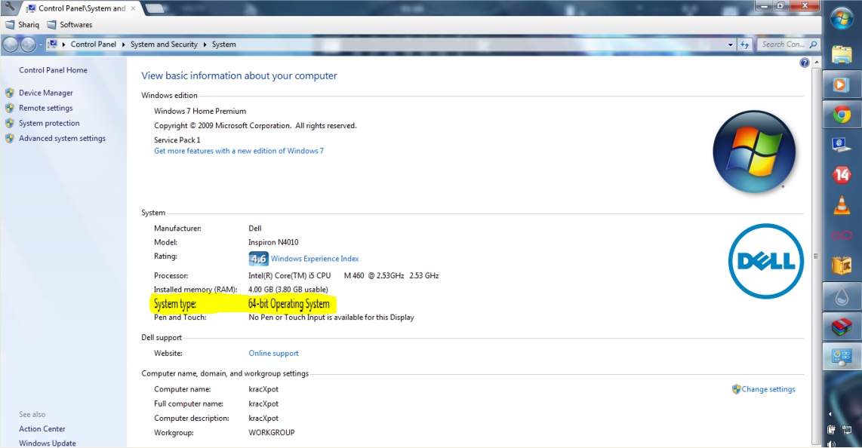This screenshot has width=862, height=448.
Task: Open System protection from the left pane
Action: pos(49,124)
